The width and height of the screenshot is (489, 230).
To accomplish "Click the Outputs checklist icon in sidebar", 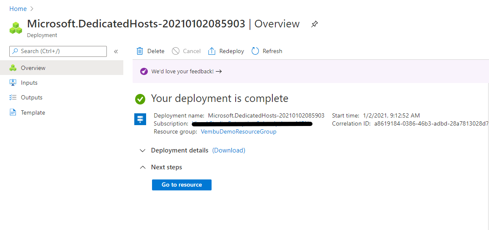I will [x=13, y=97].
